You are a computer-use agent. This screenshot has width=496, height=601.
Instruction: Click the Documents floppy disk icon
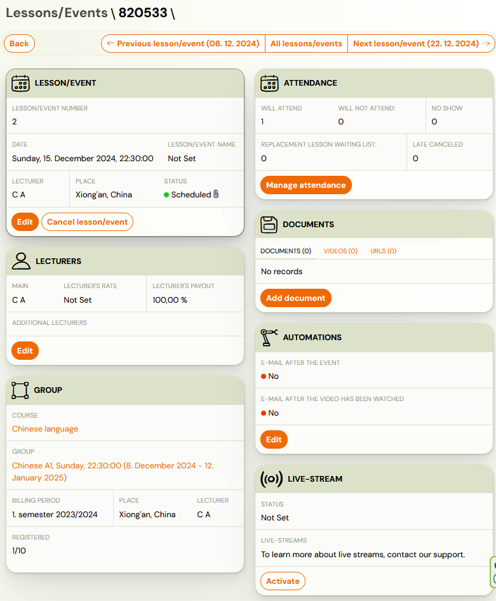point(269,224)
